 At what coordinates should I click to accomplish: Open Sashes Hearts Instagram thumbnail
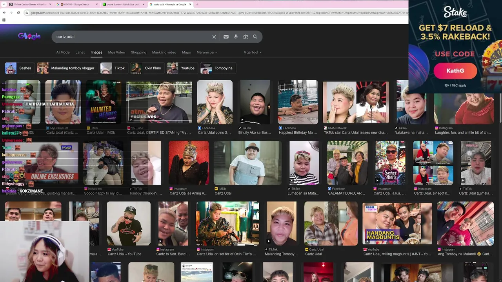(x=390, y=163)
